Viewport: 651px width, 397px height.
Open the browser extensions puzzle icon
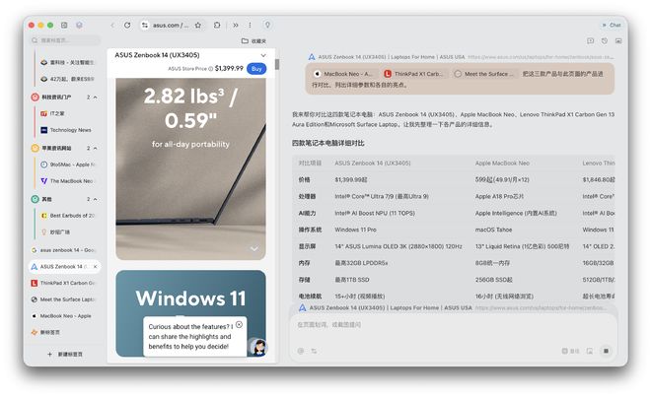point(215,25)
